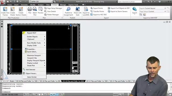Image resolution: width=172 pixels, height=96 pixels.
Task: Click the Undo arrow in quick access toolbar
Action: [21, 1]
